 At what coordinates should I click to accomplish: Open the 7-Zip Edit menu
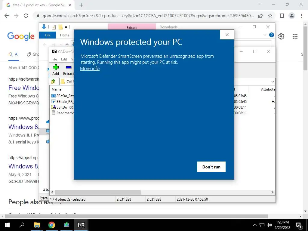[64, 59]
